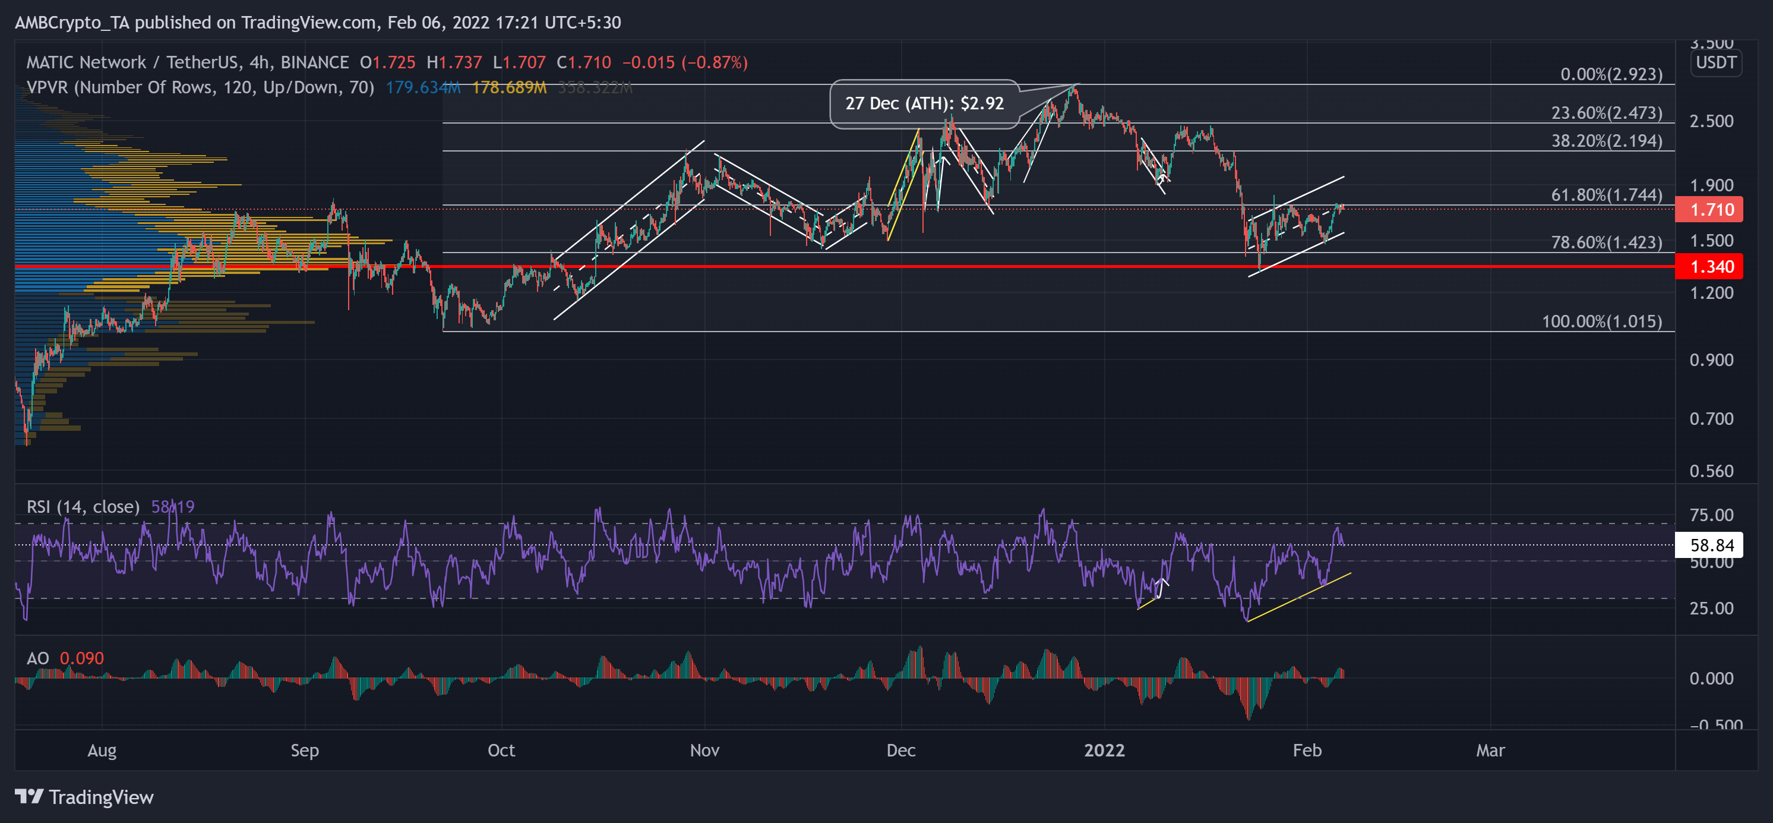Click the TradingView logo in the bottom corner
This screenshot has height=823, width=1773.
coord(86,797)
